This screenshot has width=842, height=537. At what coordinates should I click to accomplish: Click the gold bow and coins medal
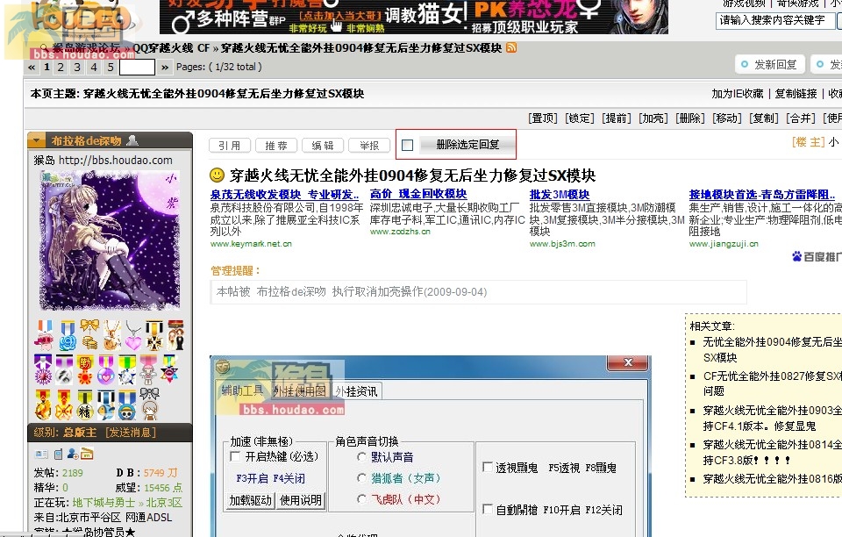point(89,335)
